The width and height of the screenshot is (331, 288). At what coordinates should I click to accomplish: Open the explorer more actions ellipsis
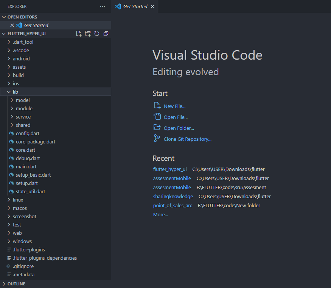pyautogui.click(x=103, y=6)
